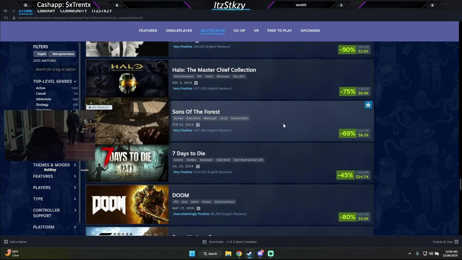Filter by the Casual genre

pos(41,94)
